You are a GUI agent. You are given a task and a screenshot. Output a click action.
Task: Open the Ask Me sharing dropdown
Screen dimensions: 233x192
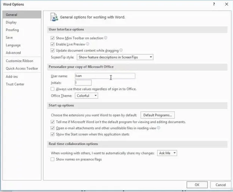coord(167,153)
